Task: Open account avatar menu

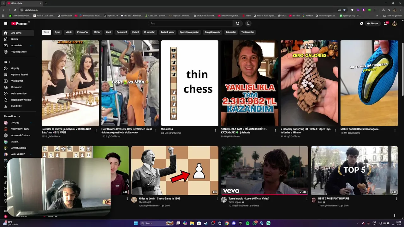Action: point(394,23)
